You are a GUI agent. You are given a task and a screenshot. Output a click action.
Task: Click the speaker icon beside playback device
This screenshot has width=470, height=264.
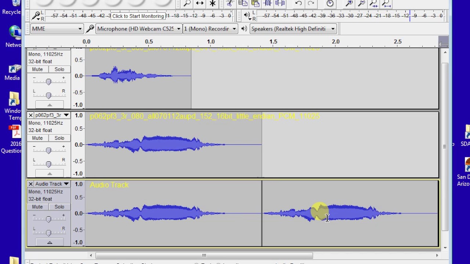pyautogui.click(x=244, y=29)
